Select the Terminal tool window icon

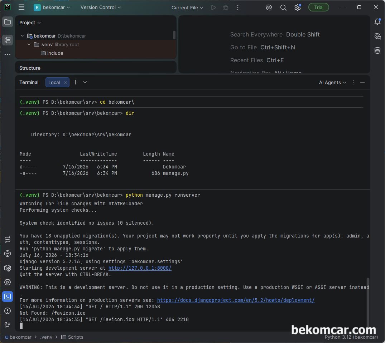[8, 297]
